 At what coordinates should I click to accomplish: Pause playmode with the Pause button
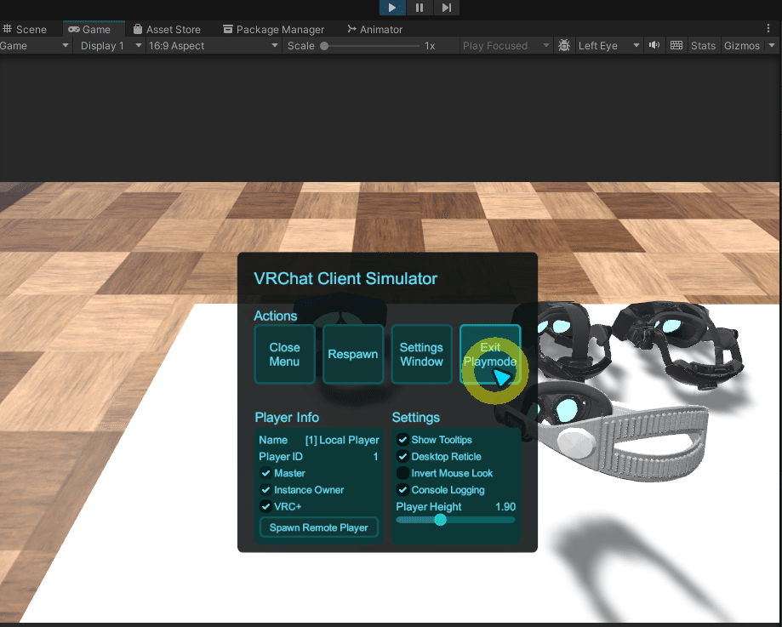[x=419, y=8]
